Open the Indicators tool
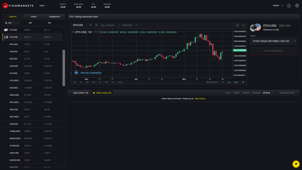The height and width of the screenshot is (170, 302). click(125, 25)
